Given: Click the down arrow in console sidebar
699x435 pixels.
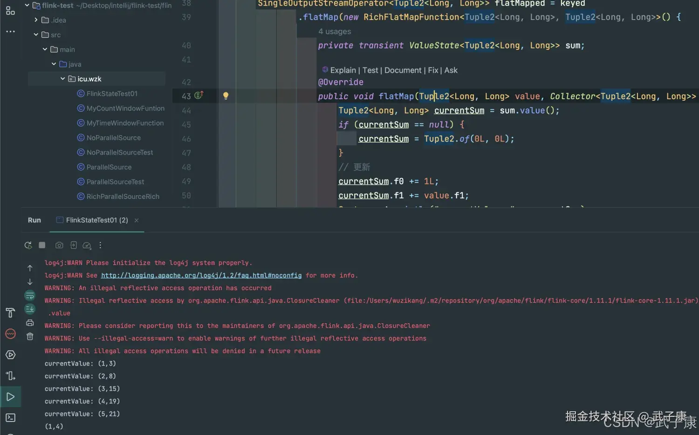Looking at the screenshot, I should pyautogui.click(x=30, y=282).
